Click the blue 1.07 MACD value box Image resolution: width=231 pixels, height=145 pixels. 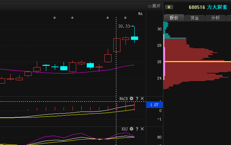click(x=154, y=105)
